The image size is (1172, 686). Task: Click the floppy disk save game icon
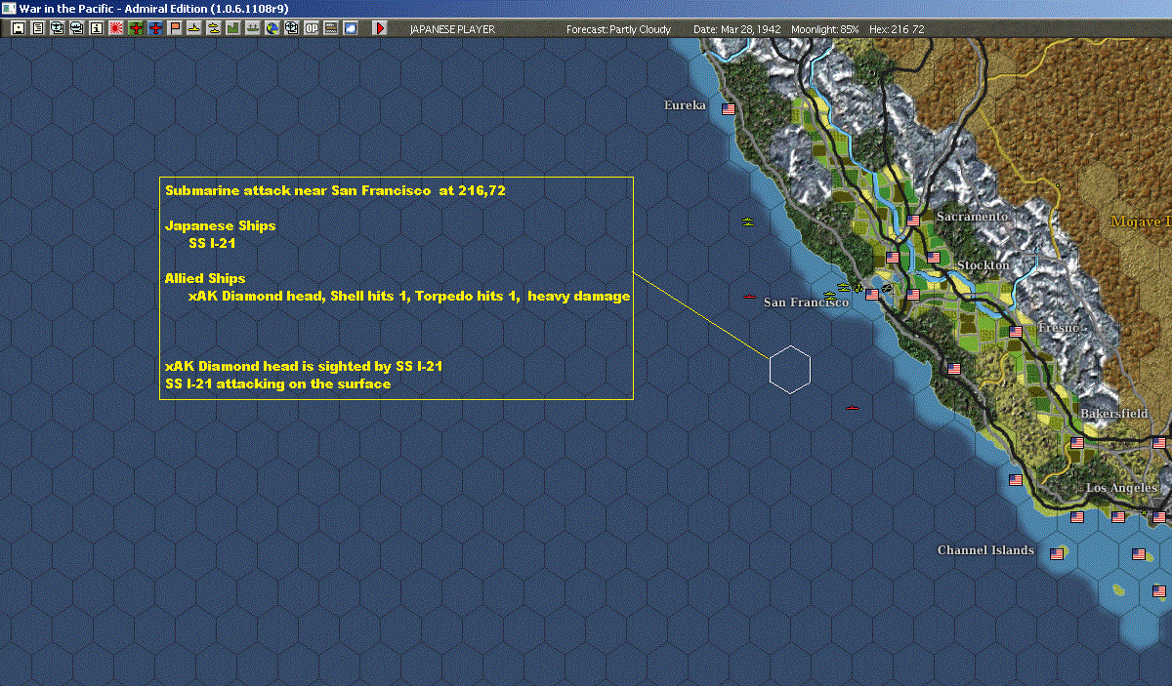[19, 28]
